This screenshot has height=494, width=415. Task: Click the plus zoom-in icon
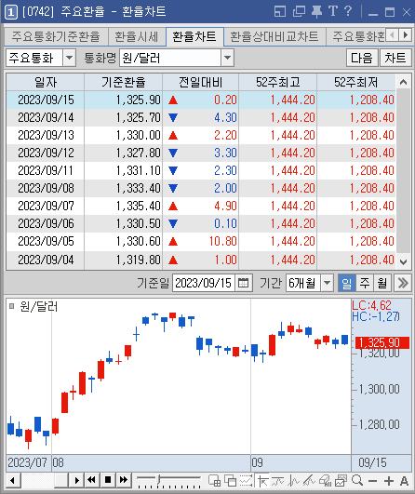click(x=389, y=481)
